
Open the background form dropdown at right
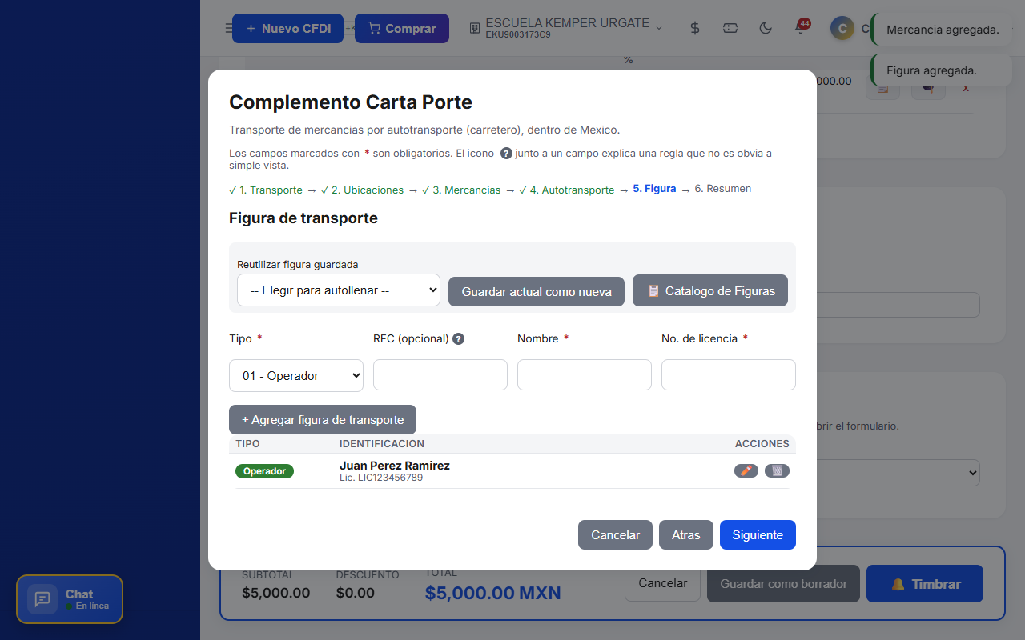pyautogui.click(x=898, y=472)
